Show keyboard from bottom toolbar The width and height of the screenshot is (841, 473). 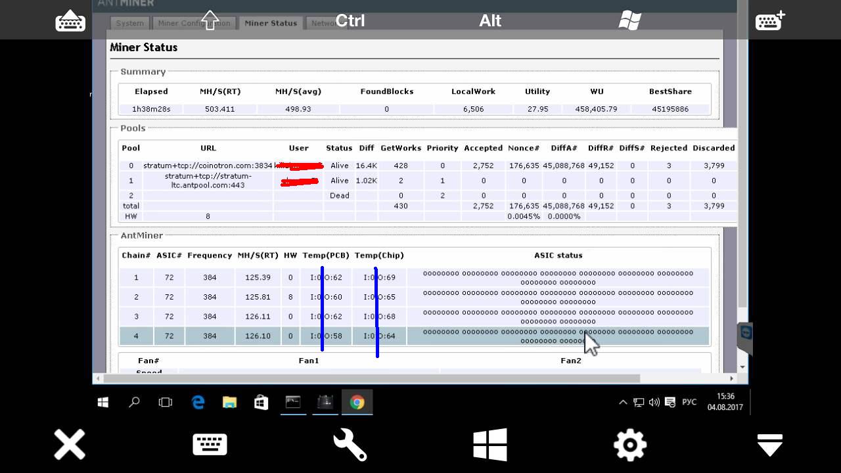pyautogui.click(x=210, y=445)
